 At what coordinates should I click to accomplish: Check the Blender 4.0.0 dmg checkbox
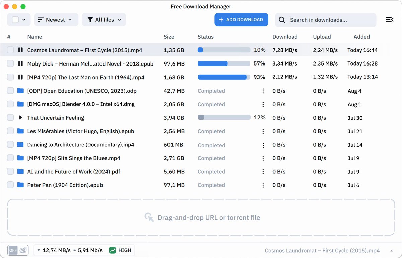click(10, 104)
